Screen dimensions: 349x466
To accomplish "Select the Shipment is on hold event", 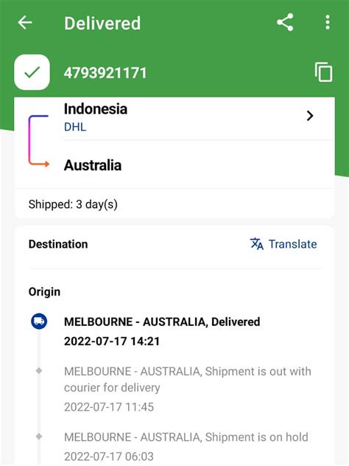I will pos(186,446).
